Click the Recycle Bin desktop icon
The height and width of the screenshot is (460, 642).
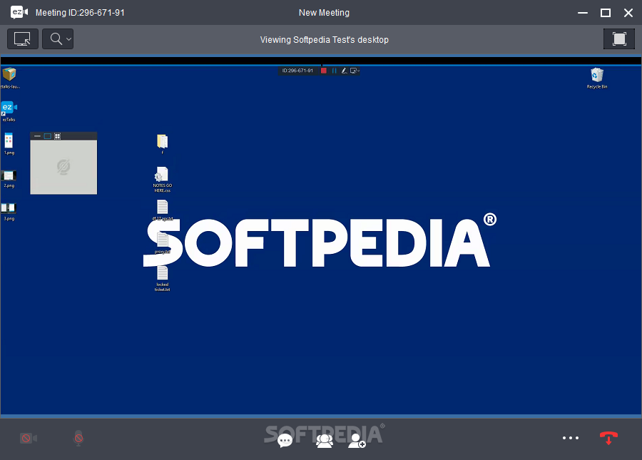coord(597,78)
